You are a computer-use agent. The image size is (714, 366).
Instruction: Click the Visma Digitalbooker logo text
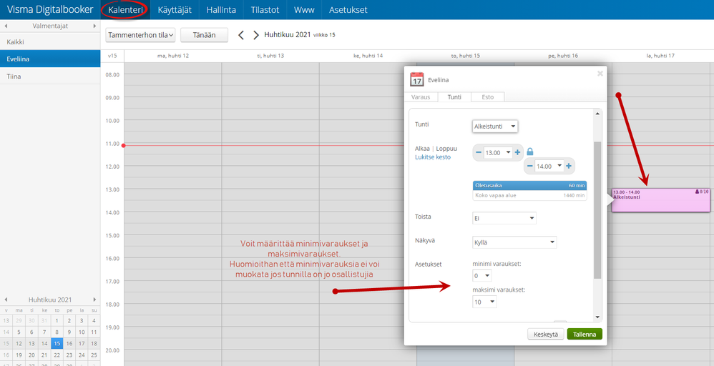click(x=49, y=9)
